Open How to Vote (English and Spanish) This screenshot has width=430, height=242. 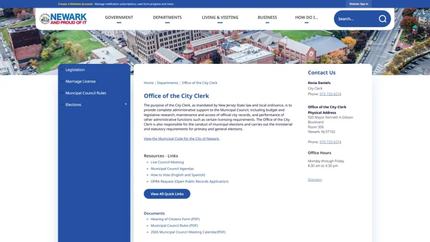(177, 175)
